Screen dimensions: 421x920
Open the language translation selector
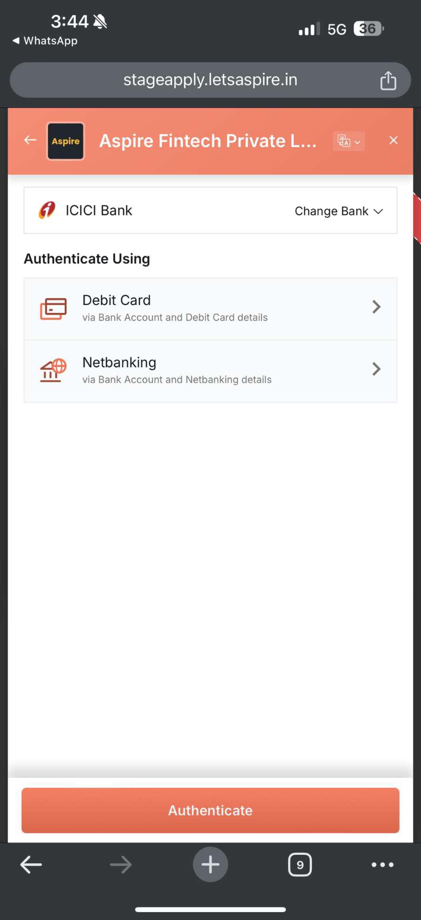coord(348,141)
